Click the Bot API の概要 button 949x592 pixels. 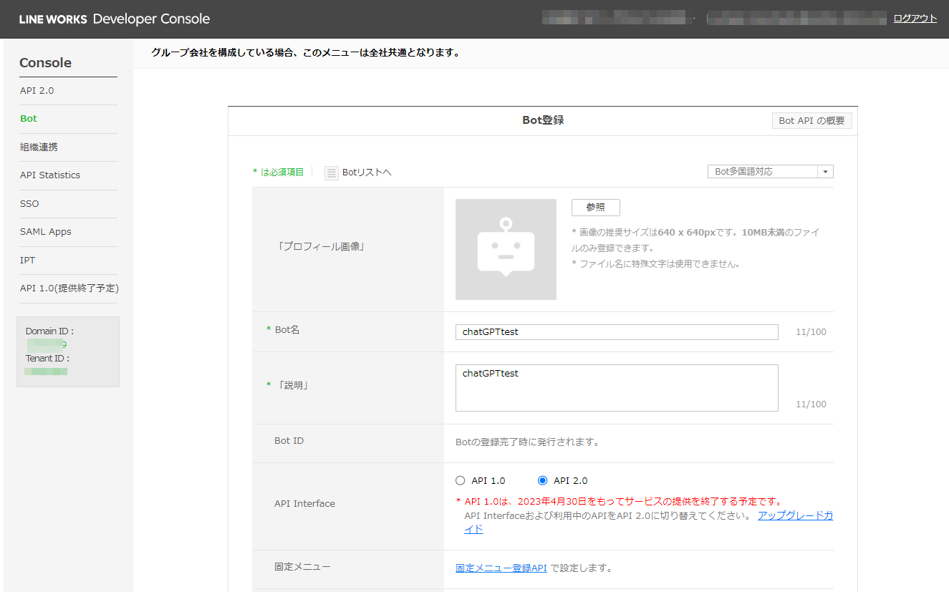coord(811,120)
